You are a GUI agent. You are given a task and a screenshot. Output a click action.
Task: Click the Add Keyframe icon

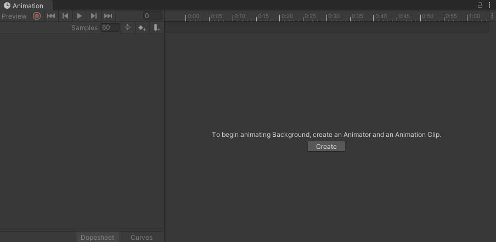pyautogui.click(x=142, y=27)
